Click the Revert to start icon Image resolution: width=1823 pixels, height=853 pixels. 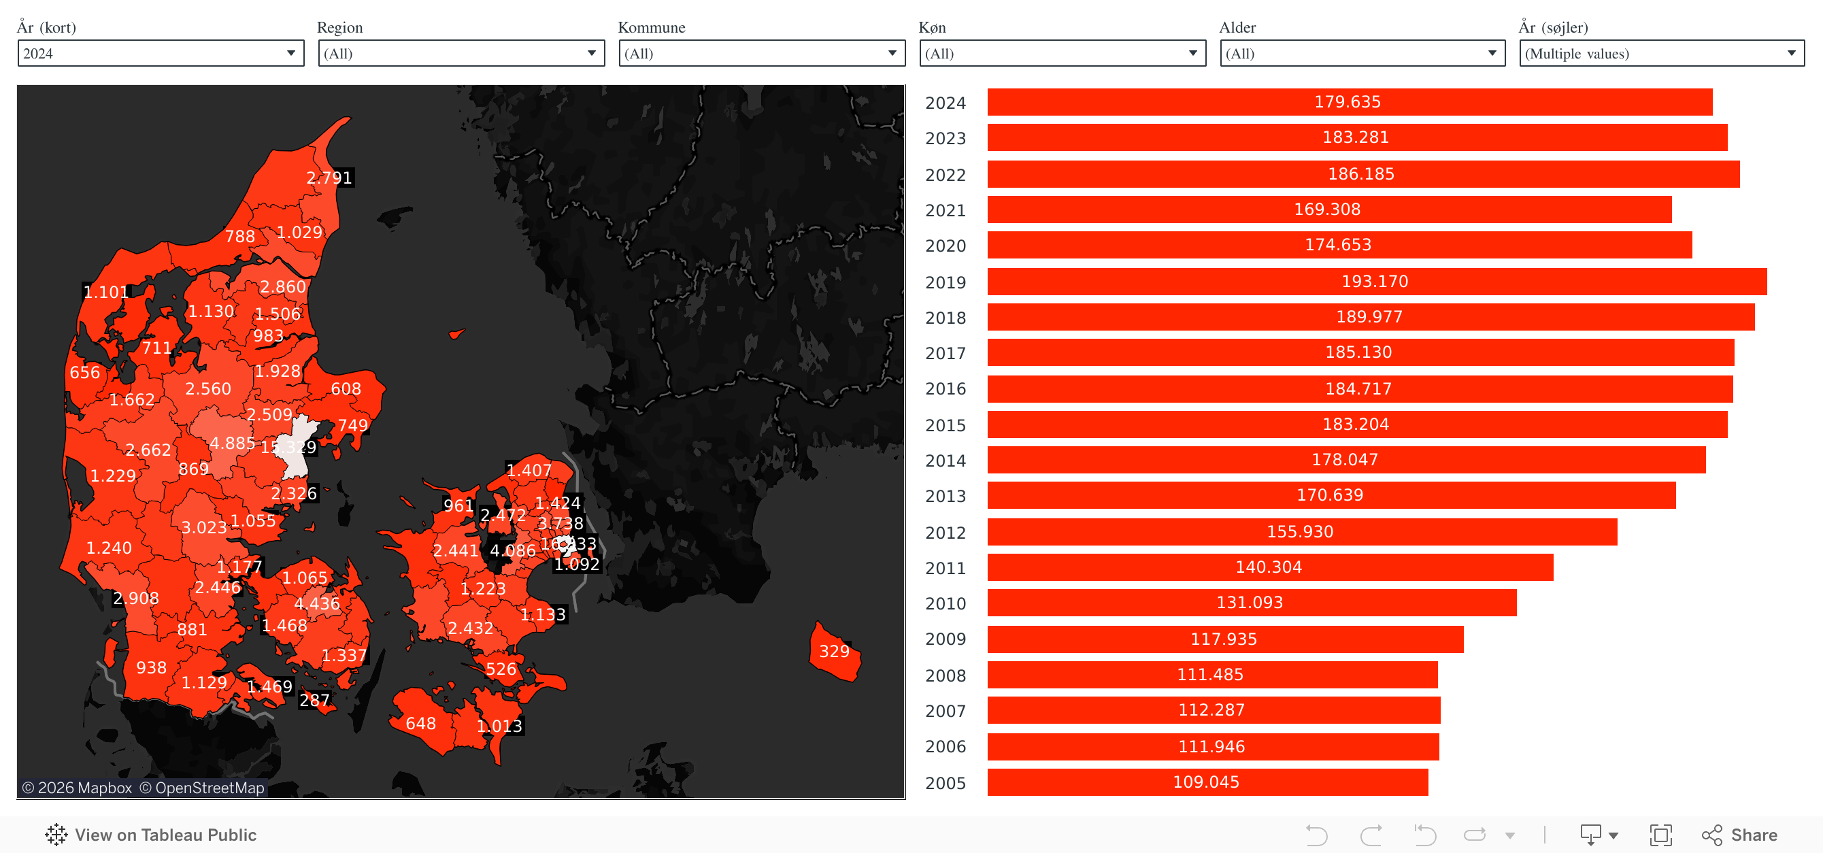1424,835
